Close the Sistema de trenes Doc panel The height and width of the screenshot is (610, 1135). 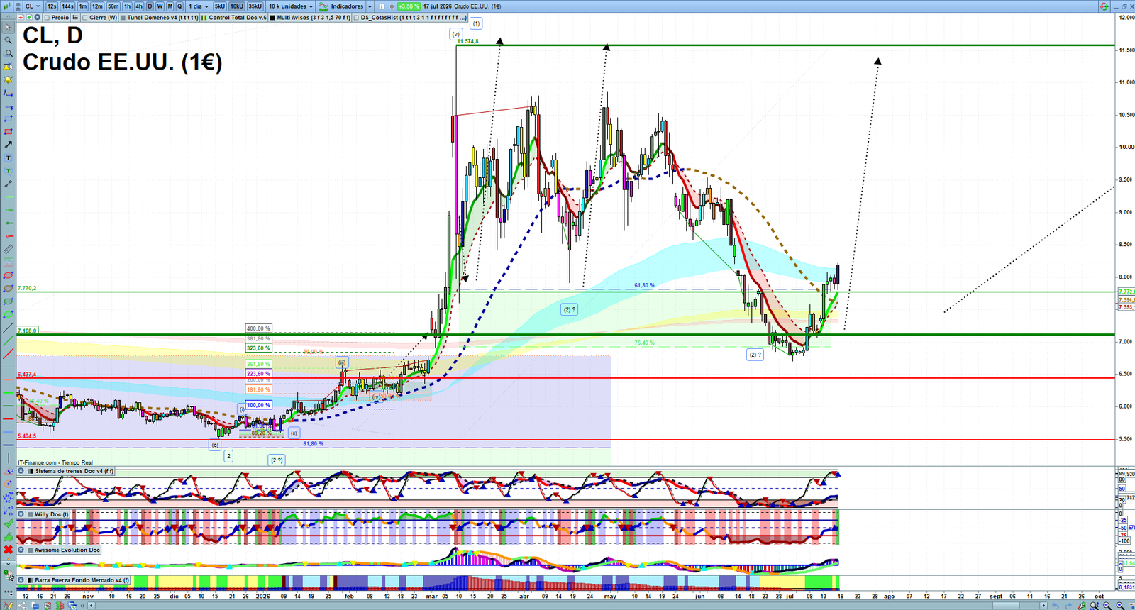tap(21, 471)
